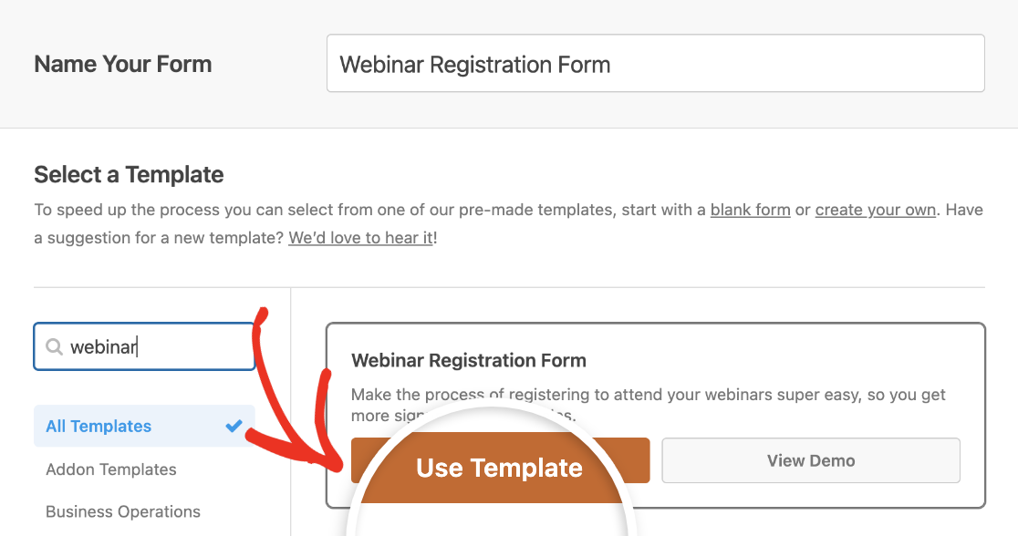Click the Name Your Form label
This screenshot has height=536, width=1018.
(123, 64)
